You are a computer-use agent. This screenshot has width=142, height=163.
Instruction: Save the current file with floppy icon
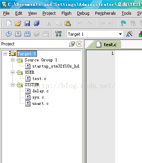pyautogui.click(x=27, y=23)
